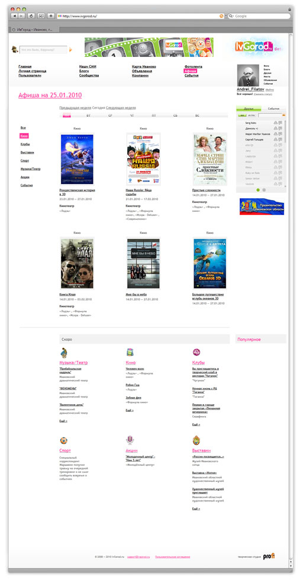Select the ВТ day tab

[x=88, y=116]
